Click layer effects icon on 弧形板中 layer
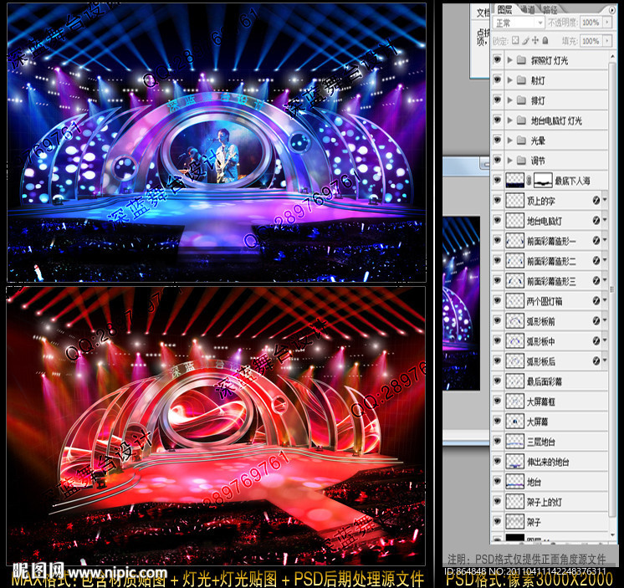The image size is (624, 588). tap(595, 341)
